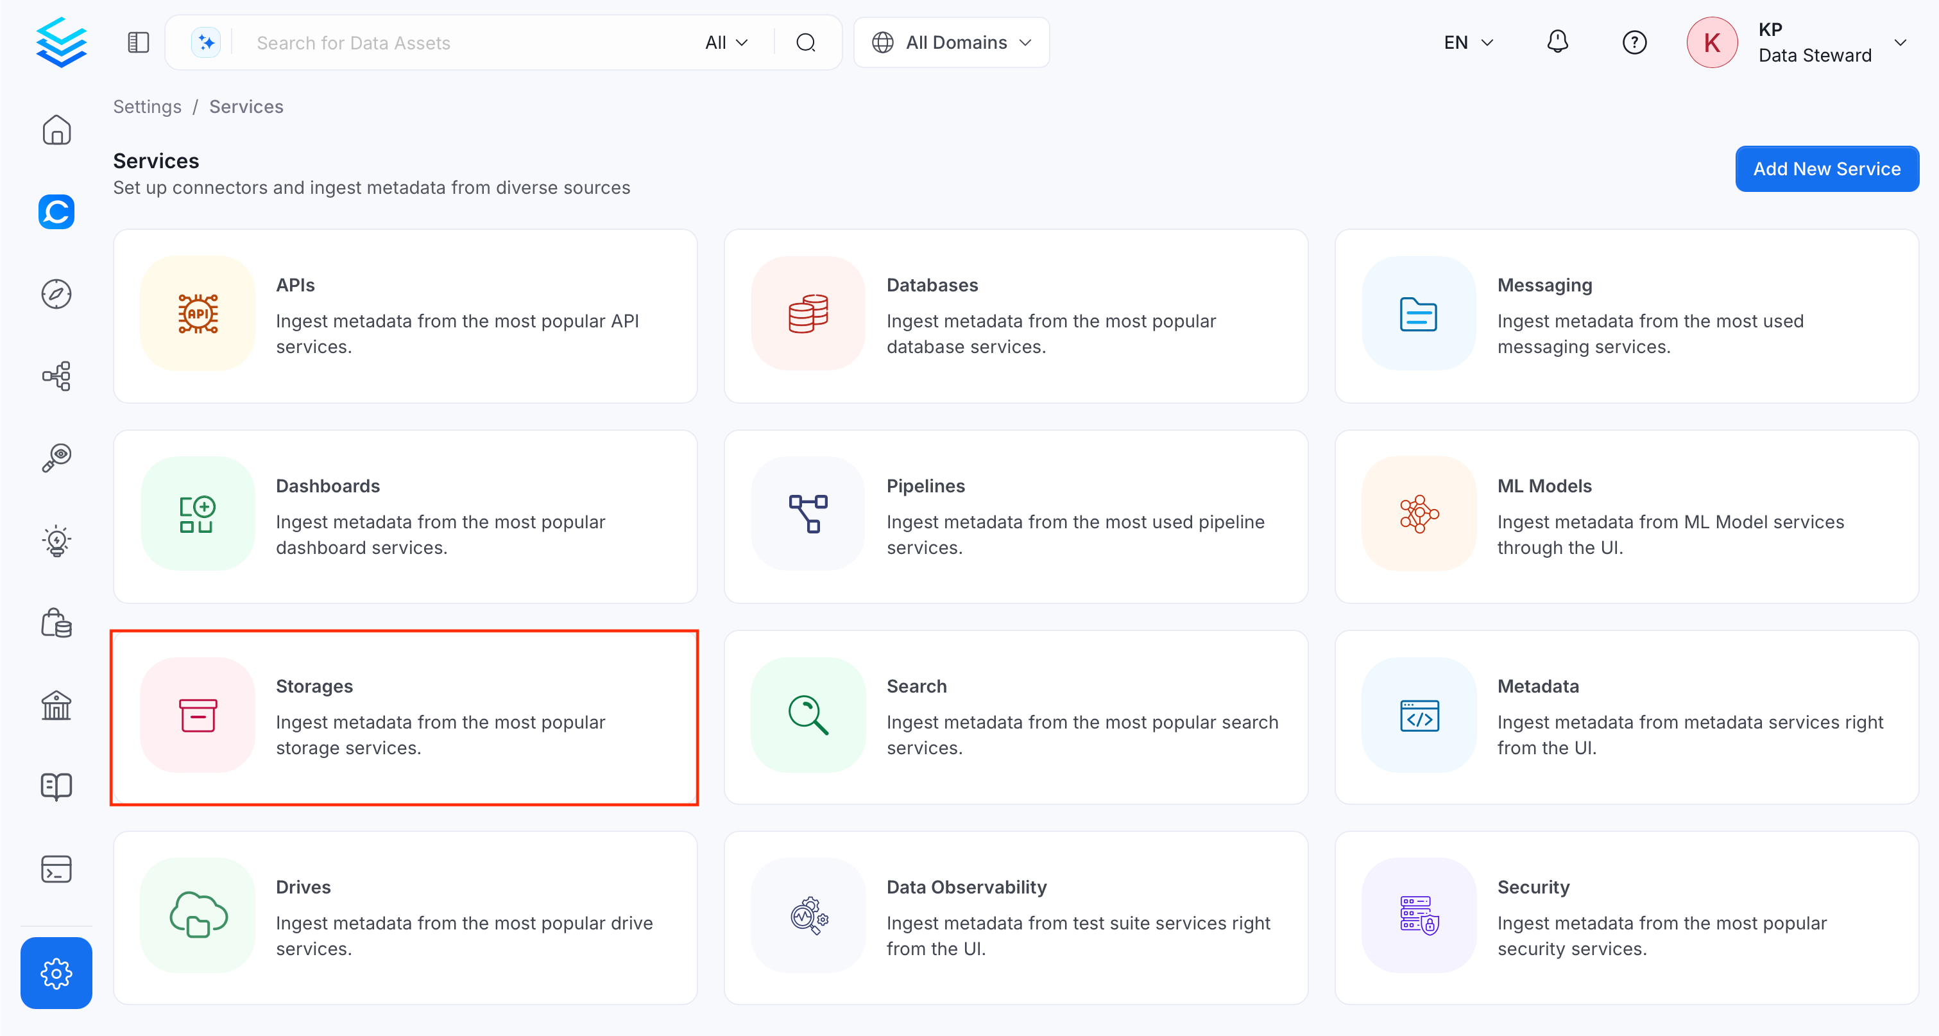Viewport: 1939px width, 1036px height.
Task: Click the Data Observability card icon
Action: click(808, 915)
